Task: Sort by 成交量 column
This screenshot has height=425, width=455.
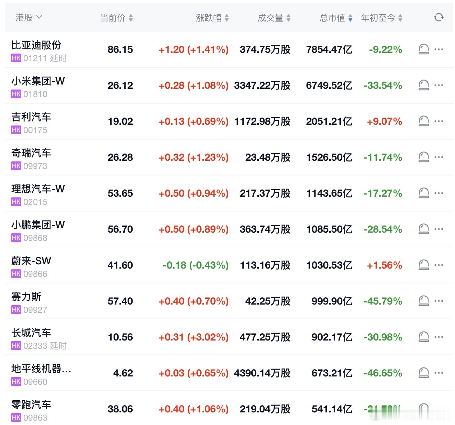Action: [274, 18]
